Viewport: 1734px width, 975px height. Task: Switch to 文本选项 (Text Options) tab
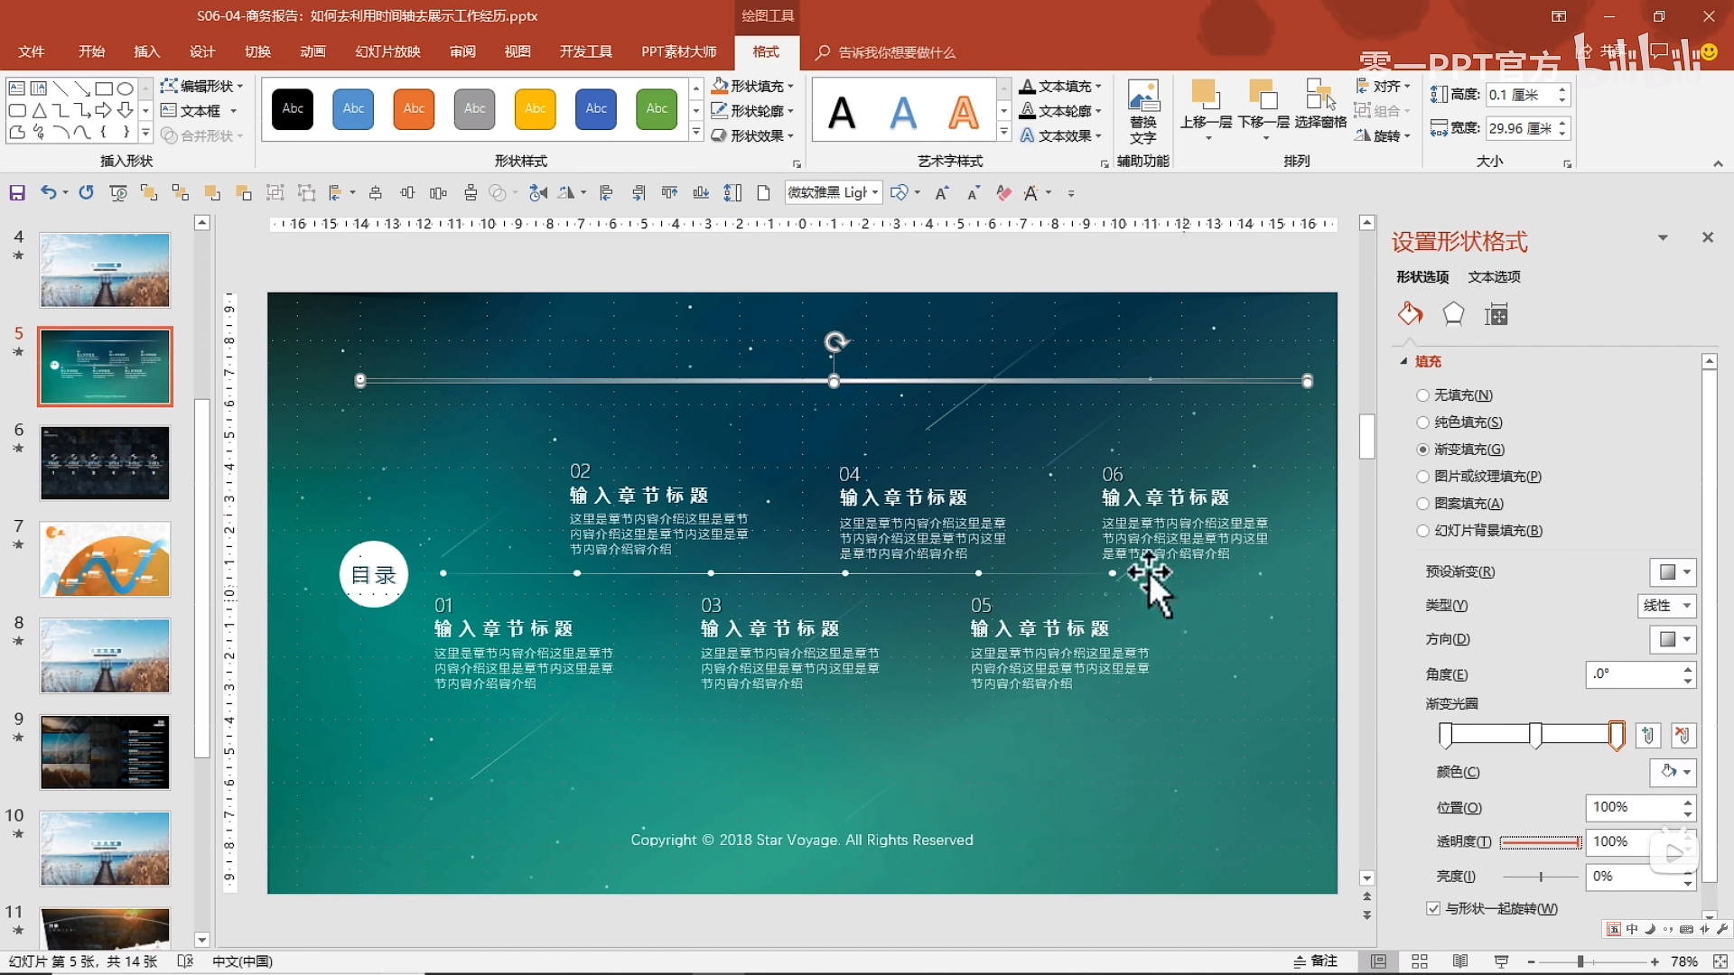(1495, 277)
